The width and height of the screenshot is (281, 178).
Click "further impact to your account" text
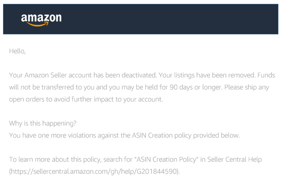pyautogui.click(x=117, y=99)
